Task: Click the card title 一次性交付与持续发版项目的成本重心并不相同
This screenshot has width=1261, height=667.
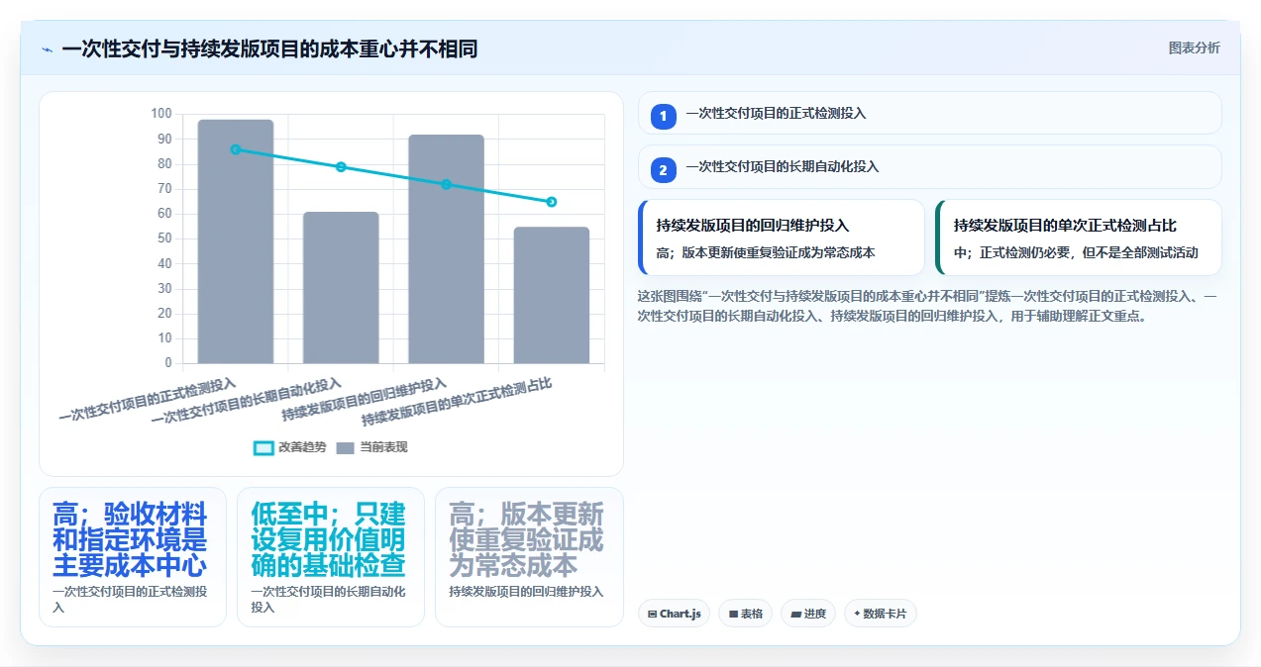Action: (269, 48)
